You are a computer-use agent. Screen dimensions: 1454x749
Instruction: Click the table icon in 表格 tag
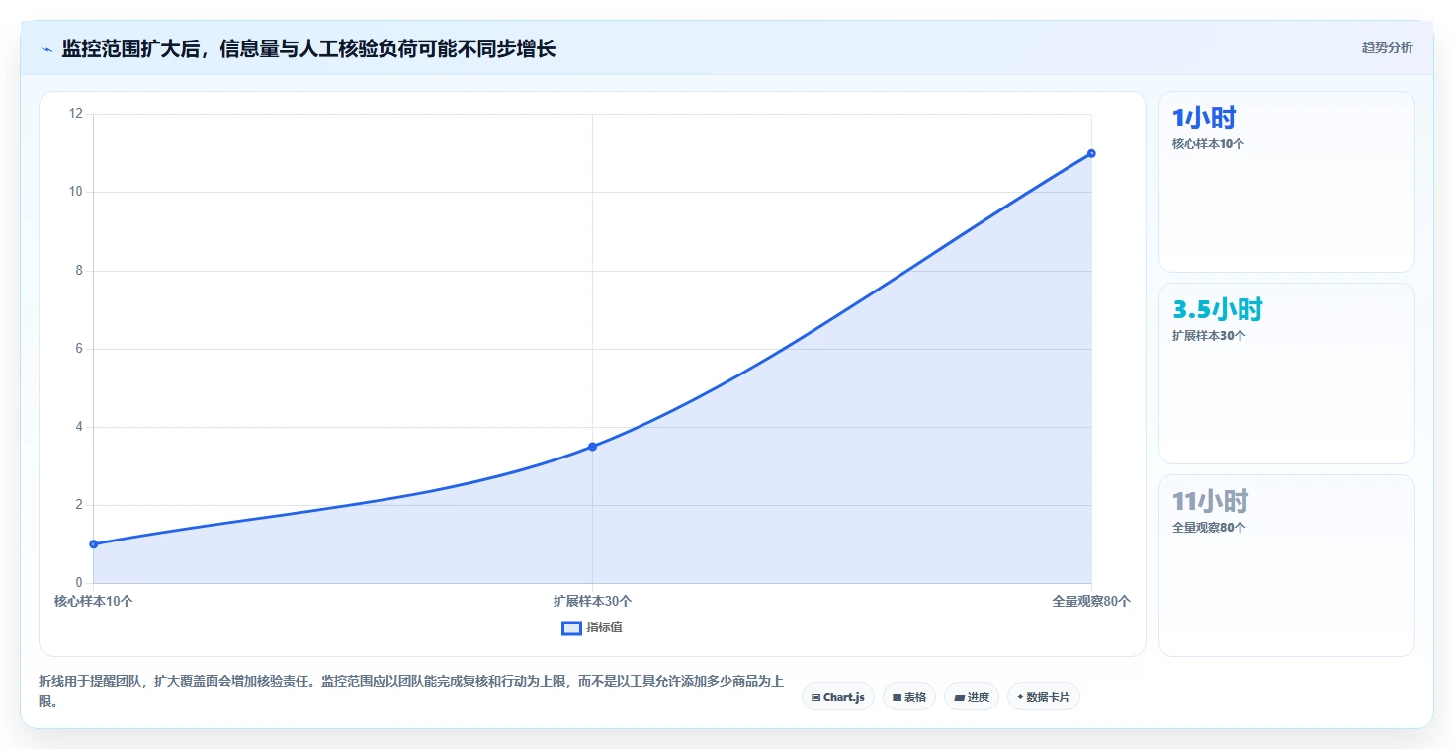(x=897, y=697)
